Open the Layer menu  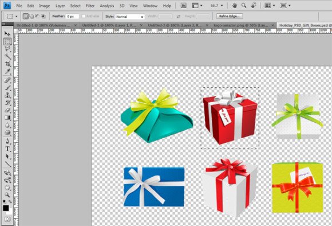coord(60,6)
